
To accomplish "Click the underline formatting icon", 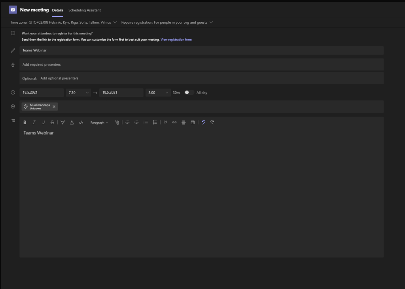I will click(43, 123).
